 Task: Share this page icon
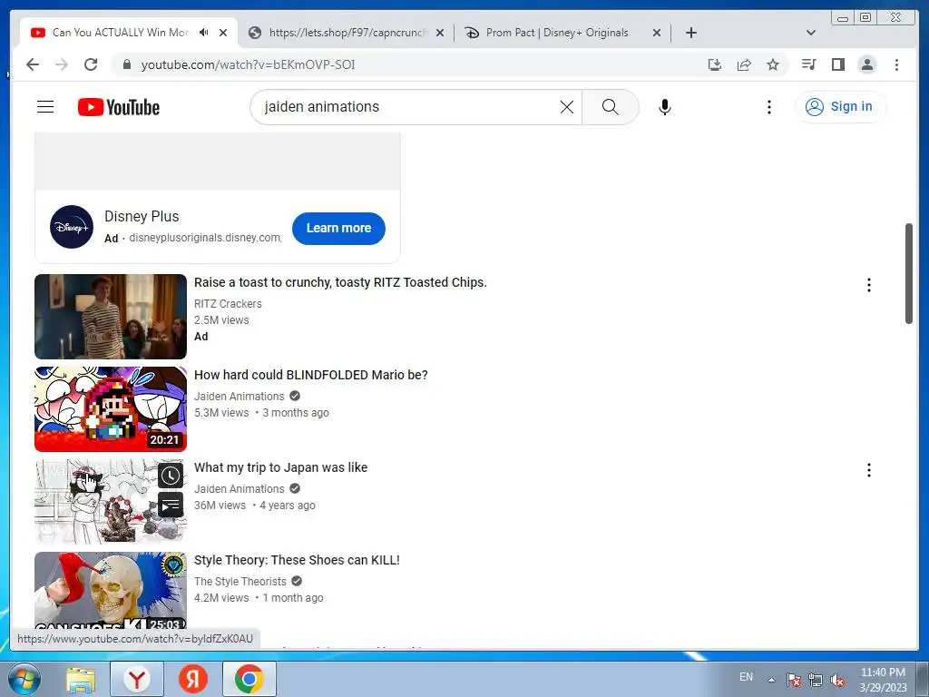[744, 64]
